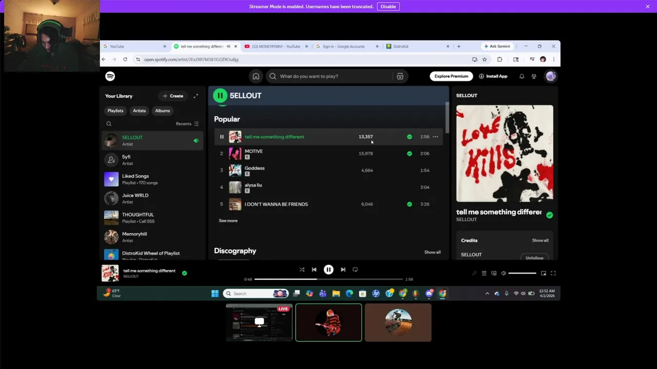
Task: Filter library by Albums chip
Action: point(163,111)
